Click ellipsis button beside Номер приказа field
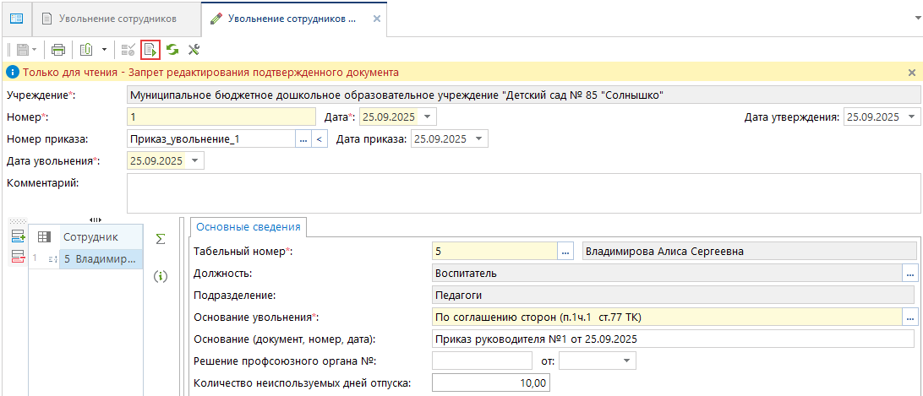Screen dimensions: 923x396 (303, 139)
